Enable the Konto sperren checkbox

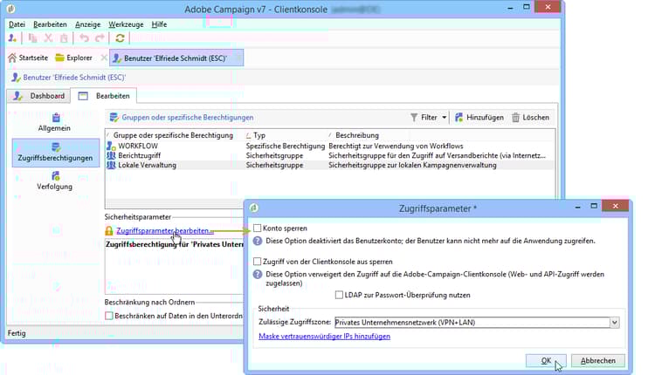[x=258, y=228]
